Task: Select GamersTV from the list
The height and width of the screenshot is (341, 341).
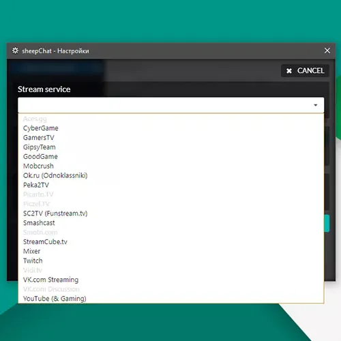Action: pyautogui.click(x=171, y=138)
